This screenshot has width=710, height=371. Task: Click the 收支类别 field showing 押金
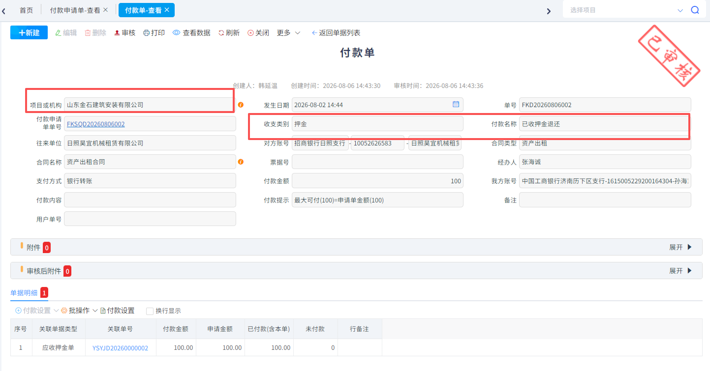pos(377,124)
